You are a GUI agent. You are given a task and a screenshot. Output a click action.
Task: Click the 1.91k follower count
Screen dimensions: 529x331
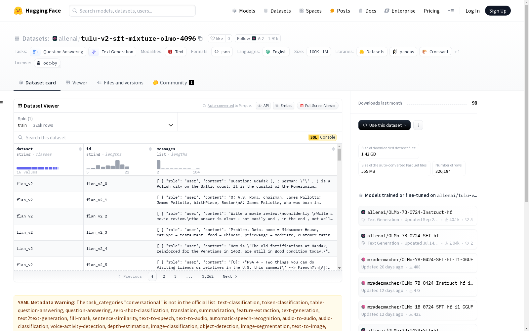point(273,38)
